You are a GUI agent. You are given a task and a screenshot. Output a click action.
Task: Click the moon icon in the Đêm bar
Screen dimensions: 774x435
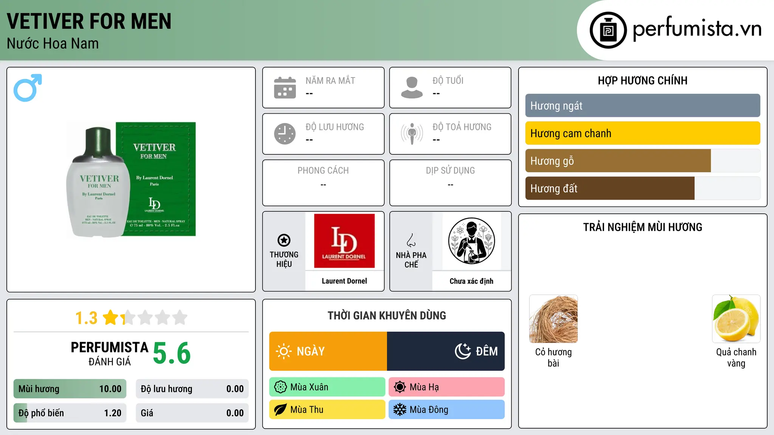click(463, 351)
